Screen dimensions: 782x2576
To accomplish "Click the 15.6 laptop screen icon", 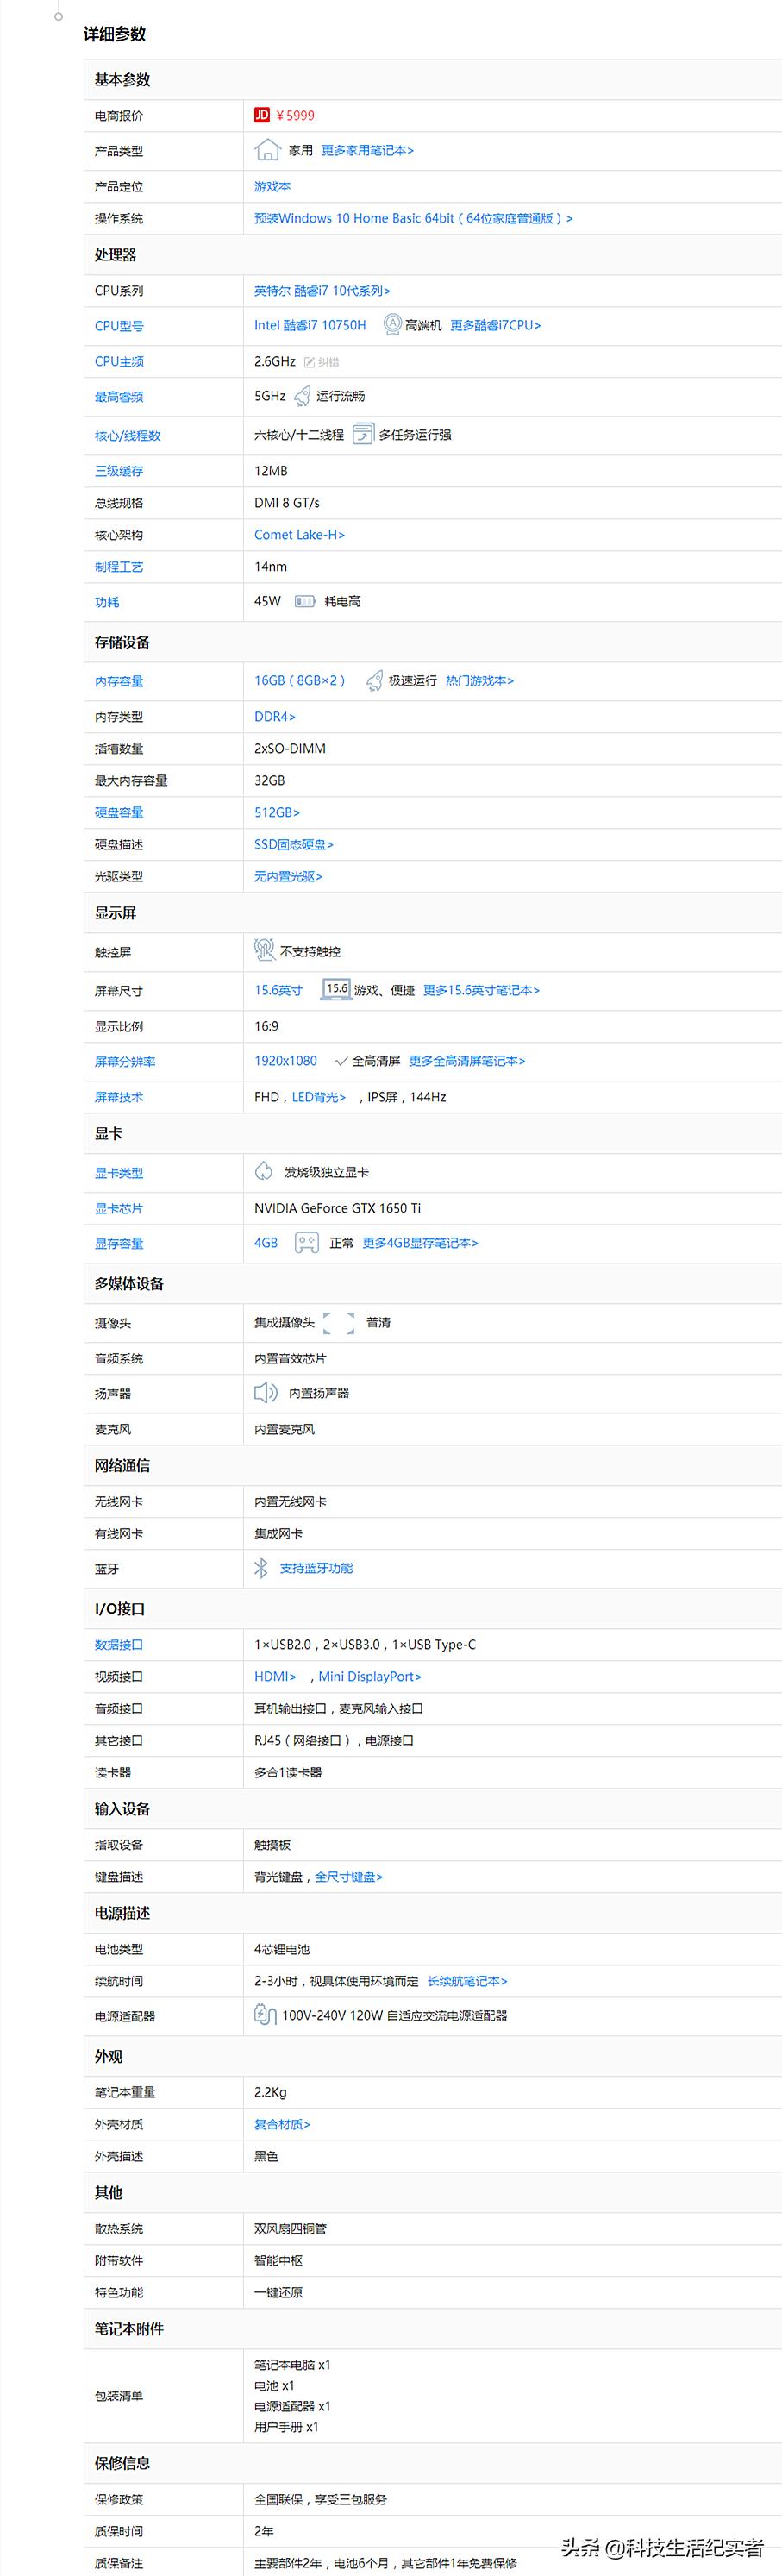I will coord(337,989).
